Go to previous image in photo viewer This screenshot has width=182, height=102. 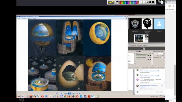[66, 93]
